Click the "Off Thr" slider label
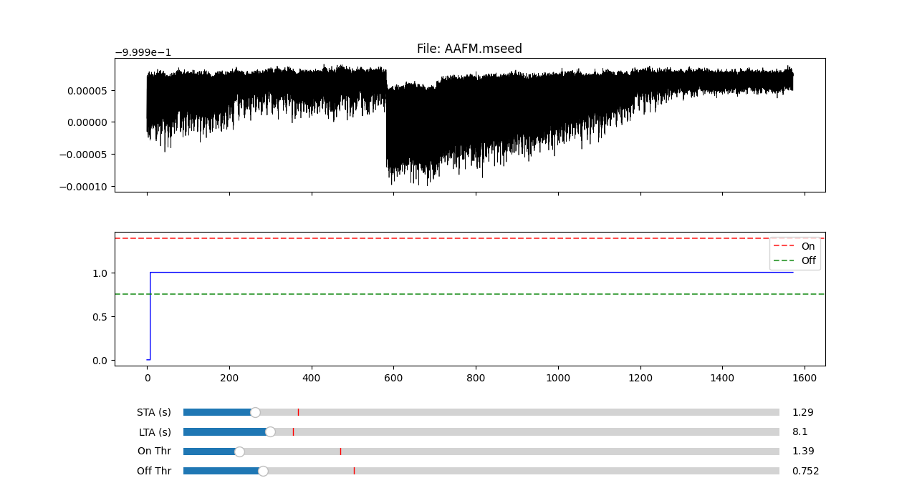The height and width of the screenshot is (488, 917). (154, 471)
